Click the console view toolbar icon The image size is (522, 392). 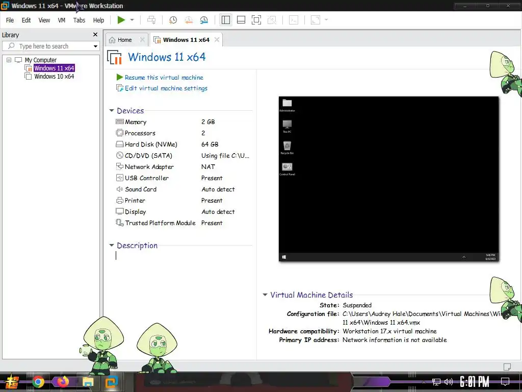click(x=294, y=20)
